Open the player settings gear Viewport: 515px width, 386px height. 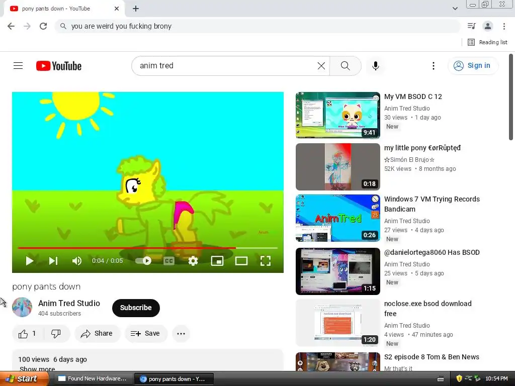point(193,261)
